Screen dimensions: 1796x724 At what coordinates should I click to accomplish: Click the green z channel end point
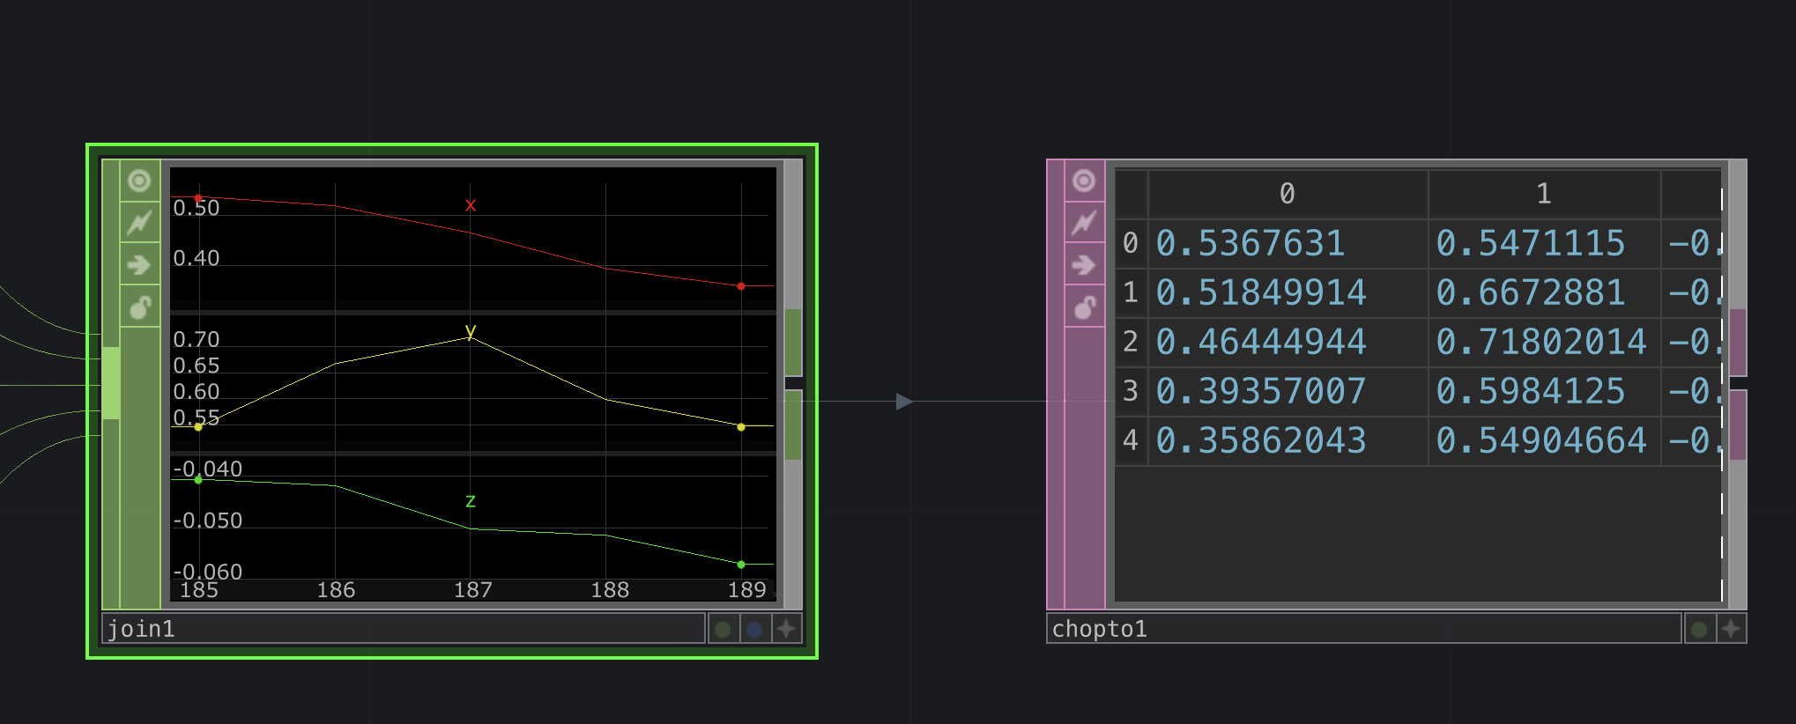click(741, 565)
